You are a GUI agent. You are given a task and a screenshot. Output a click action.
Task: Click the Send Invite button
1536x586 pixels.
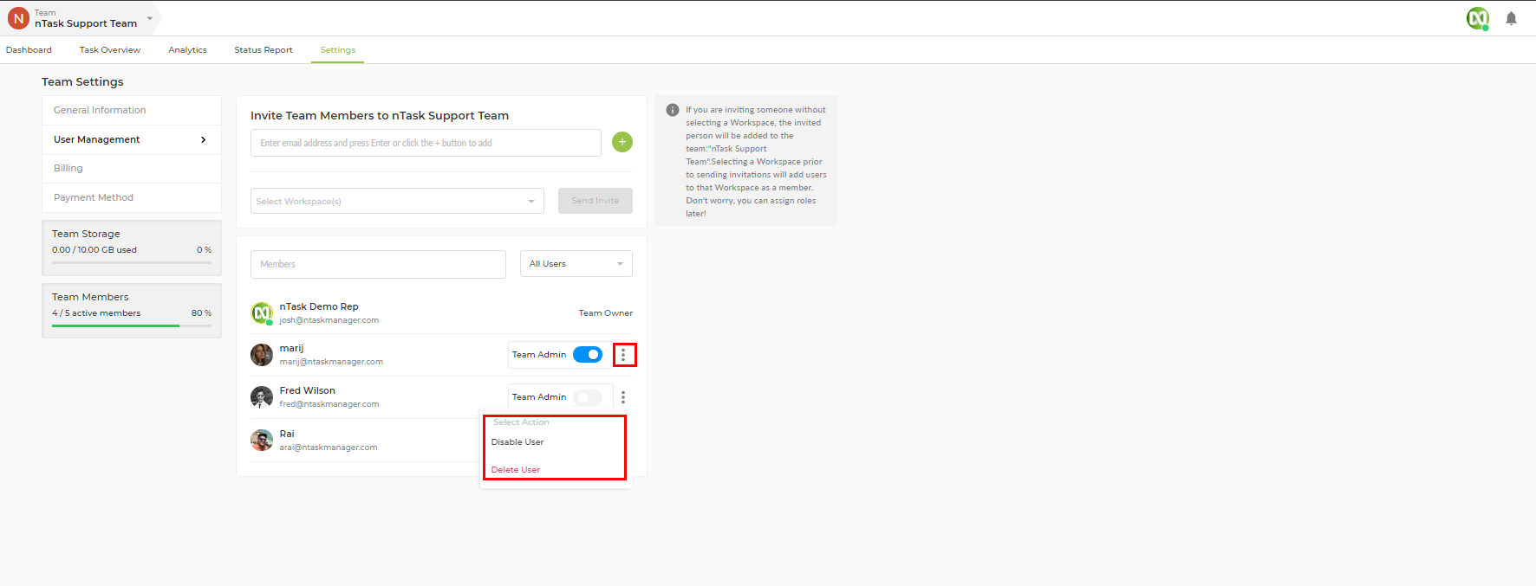click(596, 201)
